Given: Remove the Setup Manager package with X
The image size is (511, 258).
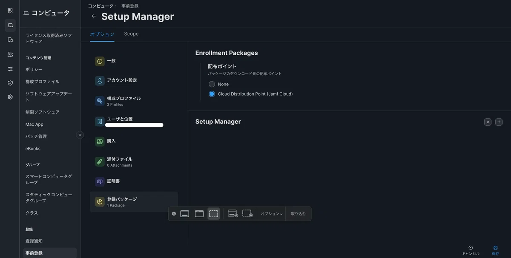Looking at the screenshot, I should click(488, 122).
